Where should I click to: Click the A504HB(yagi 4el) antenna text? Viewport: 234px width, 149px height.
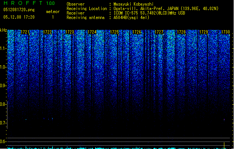tap(131, 18)
